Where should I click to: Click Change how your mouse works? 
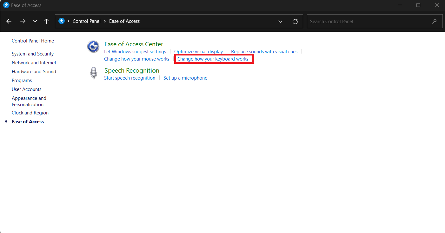[137, 59]
